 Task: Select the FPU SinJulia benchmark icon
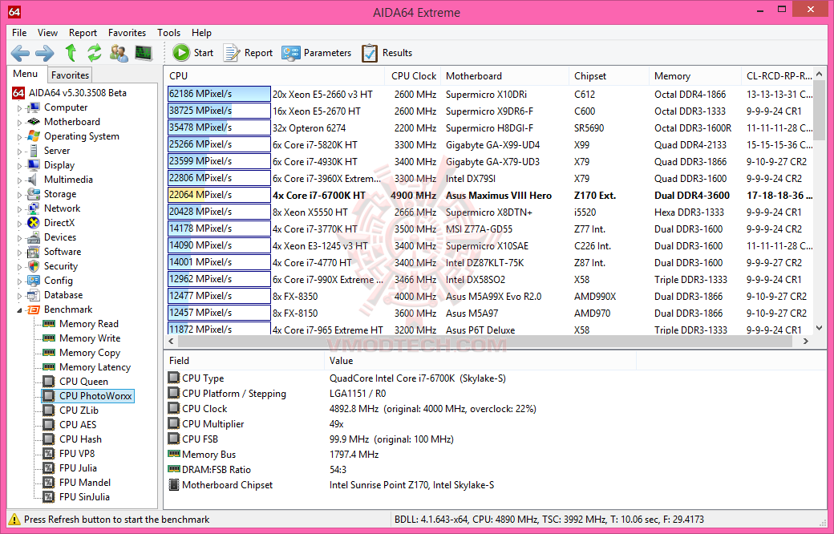pos(49,496)
